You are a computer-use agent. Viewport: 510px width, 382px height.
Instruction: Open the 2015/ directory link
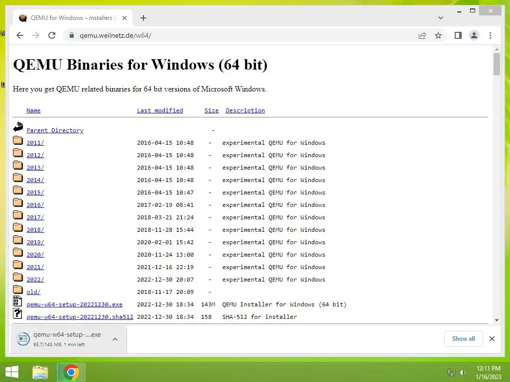[x=35, y=192]
